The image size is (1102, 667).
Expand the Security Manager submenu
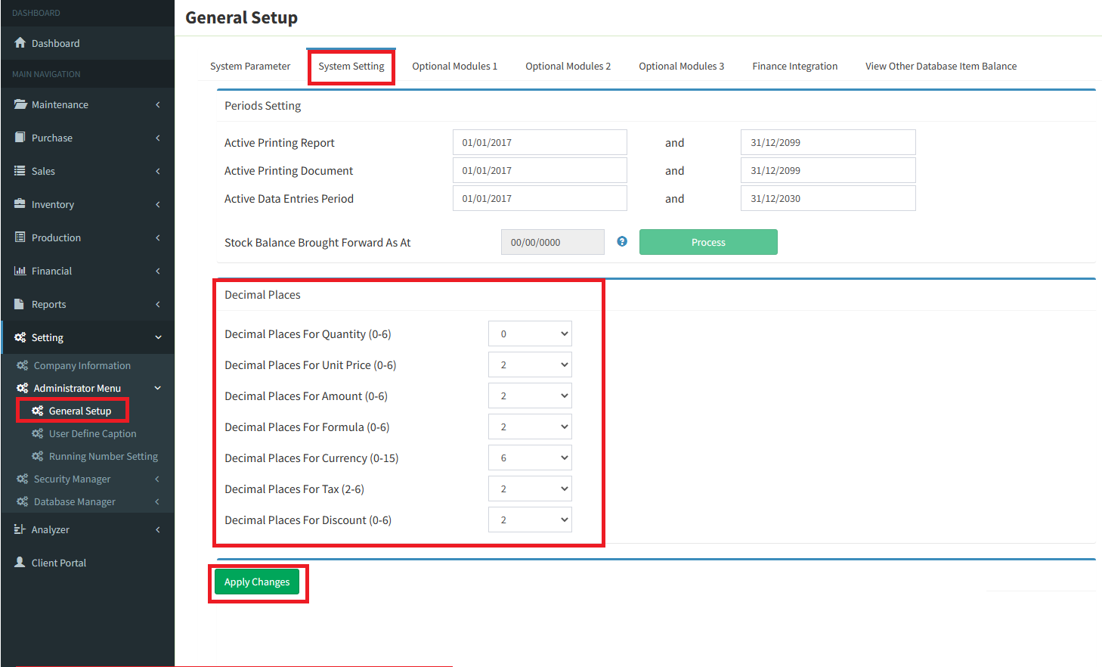[x=73, y=479]
